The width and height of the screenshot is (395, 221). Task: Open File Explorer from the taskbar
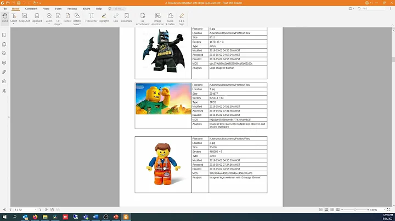coord(45,217)
